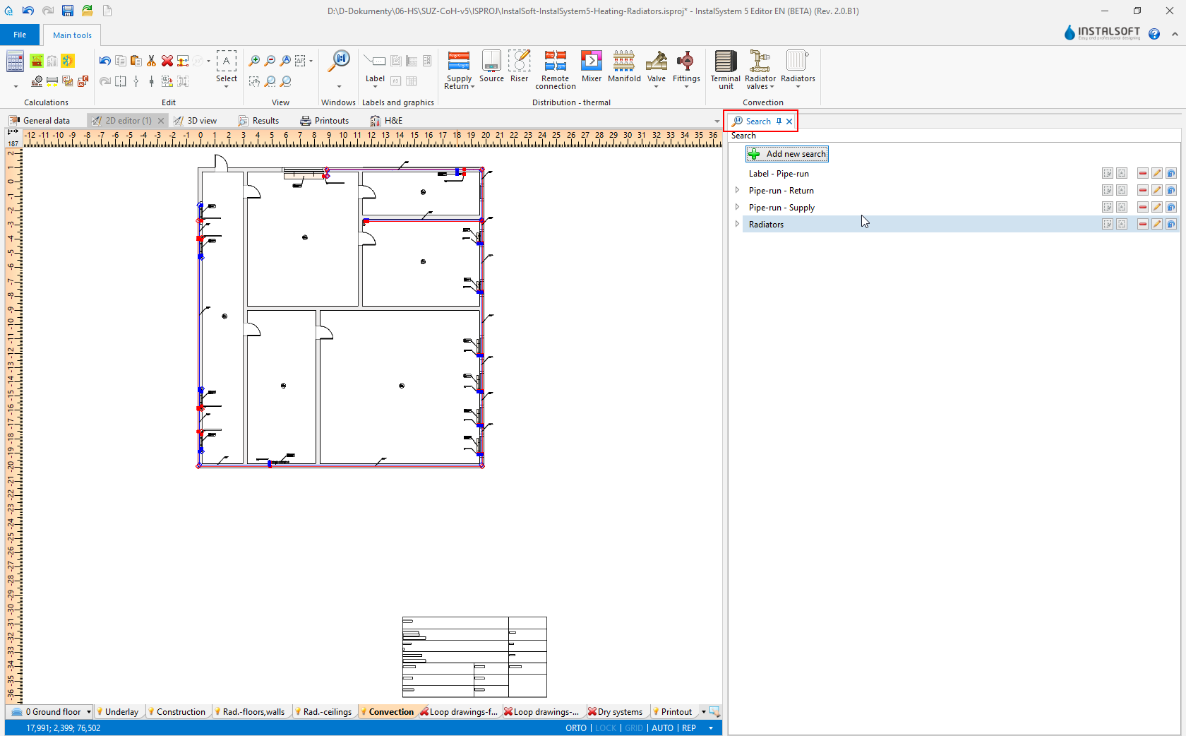Viewport: 1186px width, 736px height.
Task: Click the Valve tool icon
Action: click(x=657, y=66)
